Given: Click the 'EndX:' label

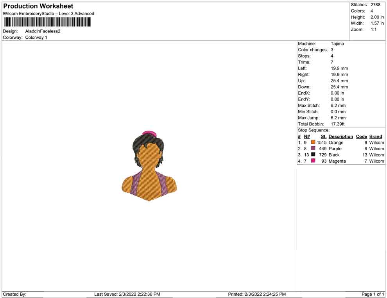Looking at the screenshot, I should [304, 93].
